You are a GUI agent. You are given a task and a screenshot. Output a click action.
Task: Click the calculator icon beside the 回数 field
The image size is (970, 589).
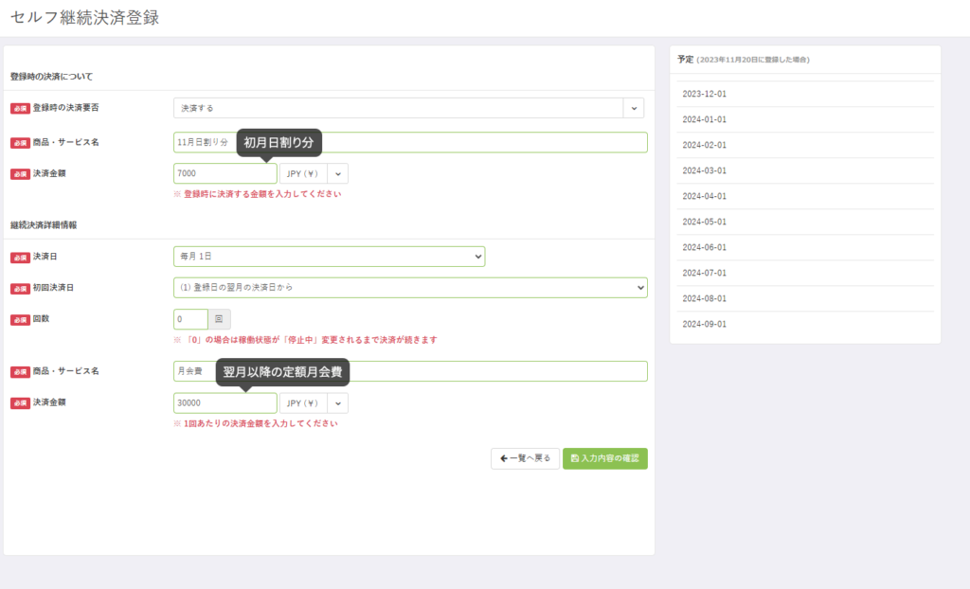click(219, 319)
